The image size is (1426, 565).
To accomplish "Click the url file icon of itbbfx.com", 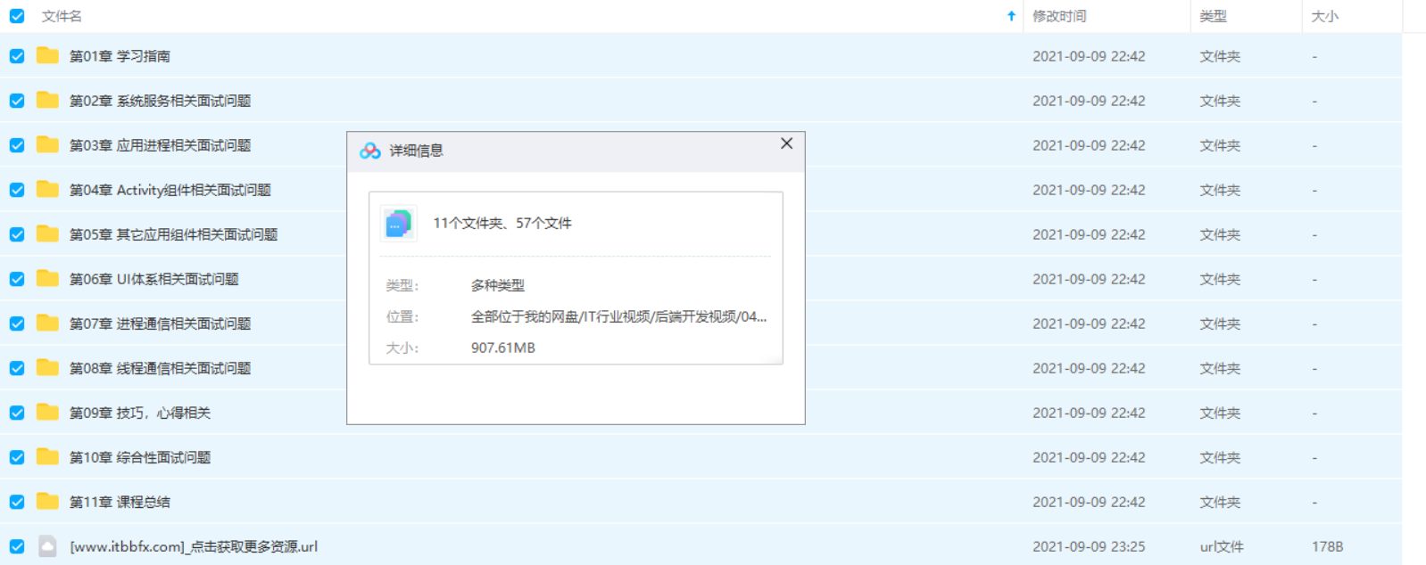I will (47, 546).
